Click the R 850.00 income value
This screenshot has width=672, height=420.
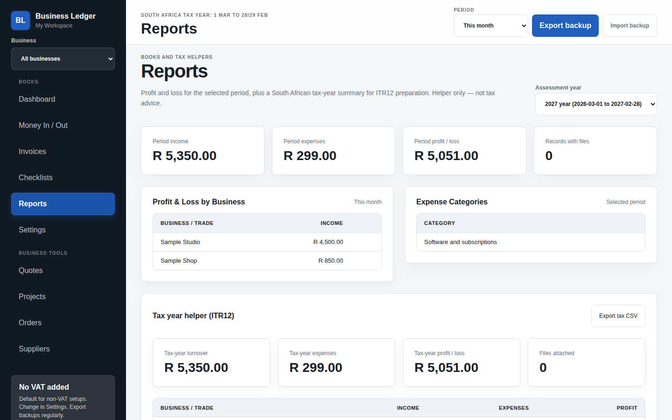331,261
